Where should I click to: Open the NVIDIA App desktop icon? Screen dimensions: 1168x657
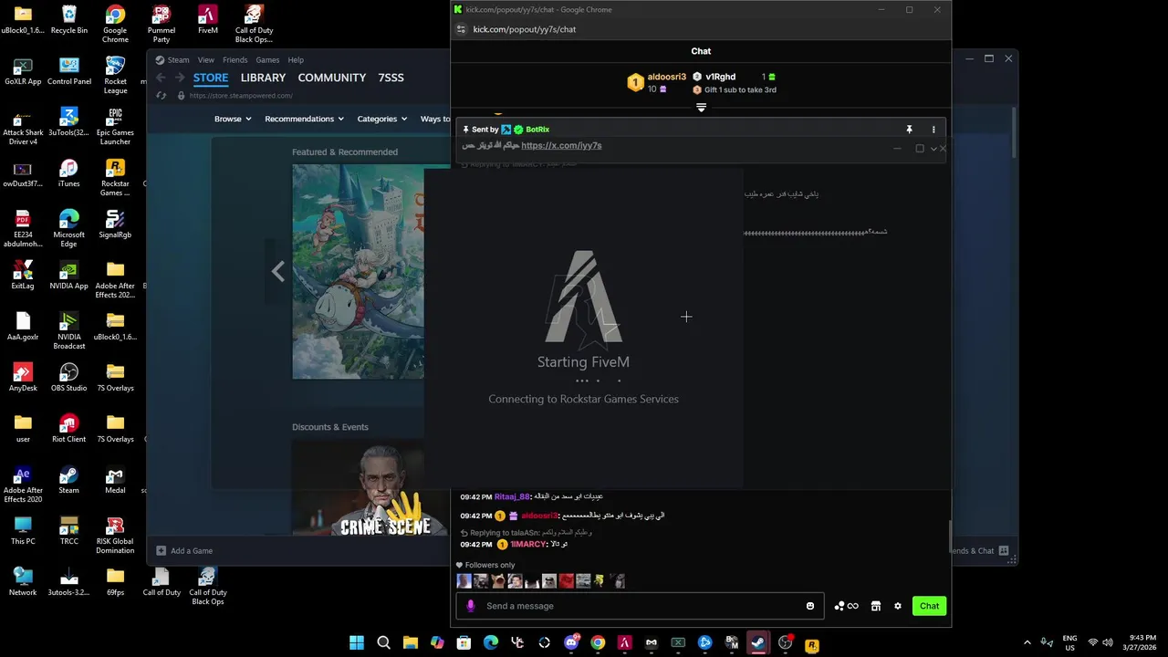tap(69, 275)
